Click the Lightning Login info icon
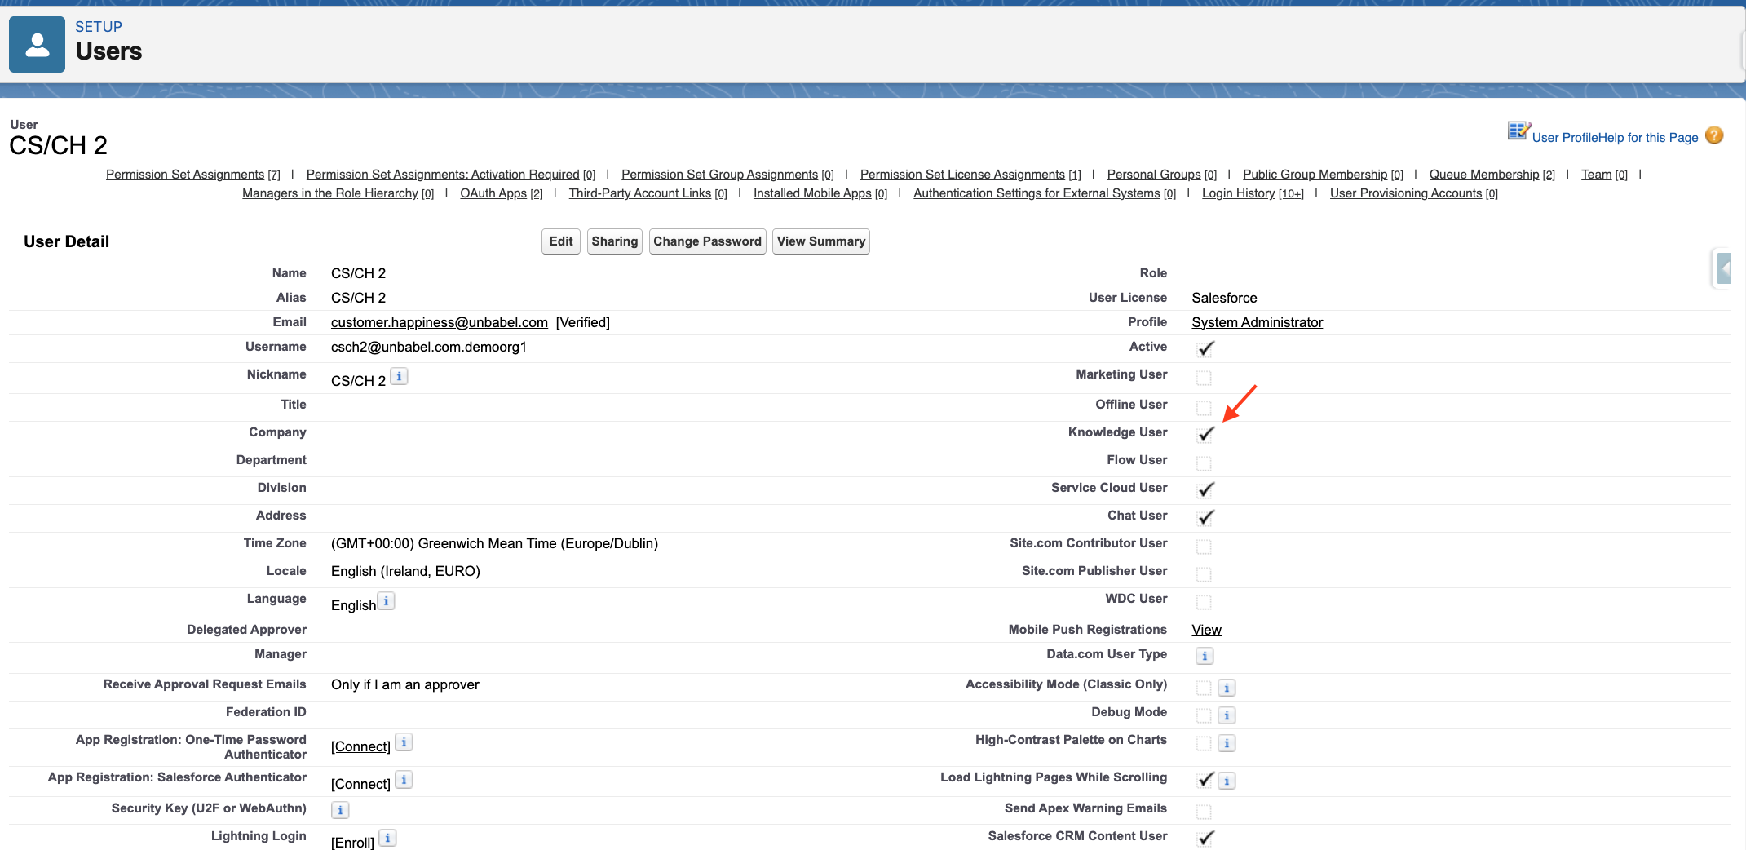This screenshot has width=1746, height=850. pos(387,838)
